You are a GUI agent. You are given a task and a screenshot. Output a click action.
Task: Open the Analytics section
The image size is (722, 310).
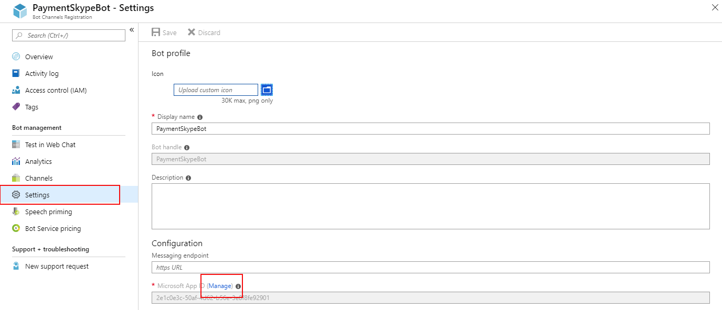click(x=38, y=161)
